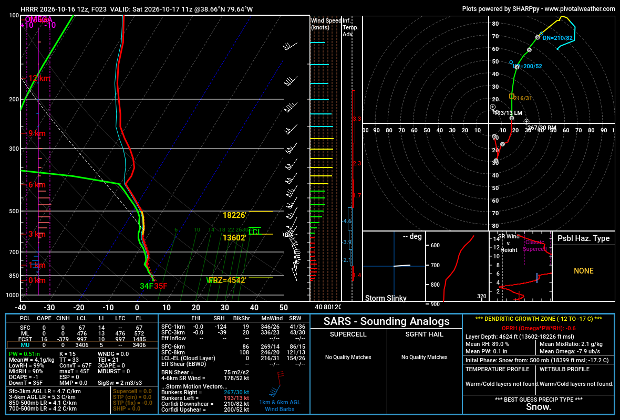
Task: Click the yellow NONE hazard type
Action: tap(584, 271)
